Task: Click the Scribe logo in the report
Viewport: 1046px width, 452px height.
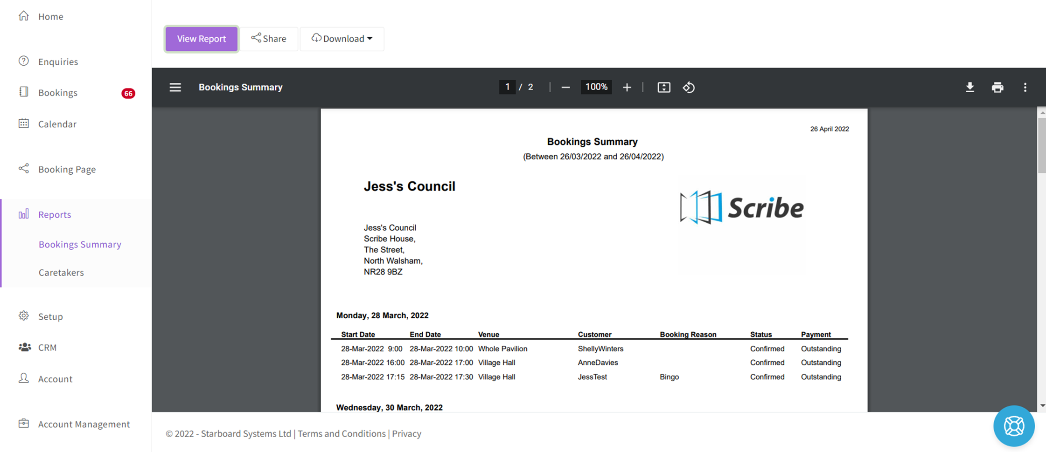Action: click(742, 207)
